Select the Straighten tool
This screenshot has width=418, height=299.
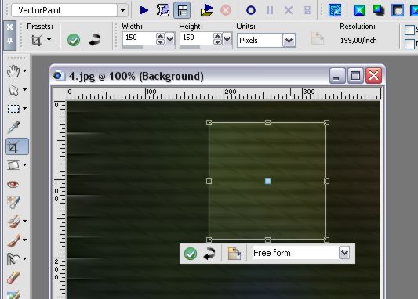(13, 165)
